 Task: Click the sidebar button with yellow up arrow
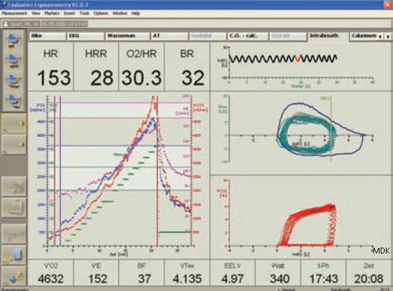click(14, 144)
